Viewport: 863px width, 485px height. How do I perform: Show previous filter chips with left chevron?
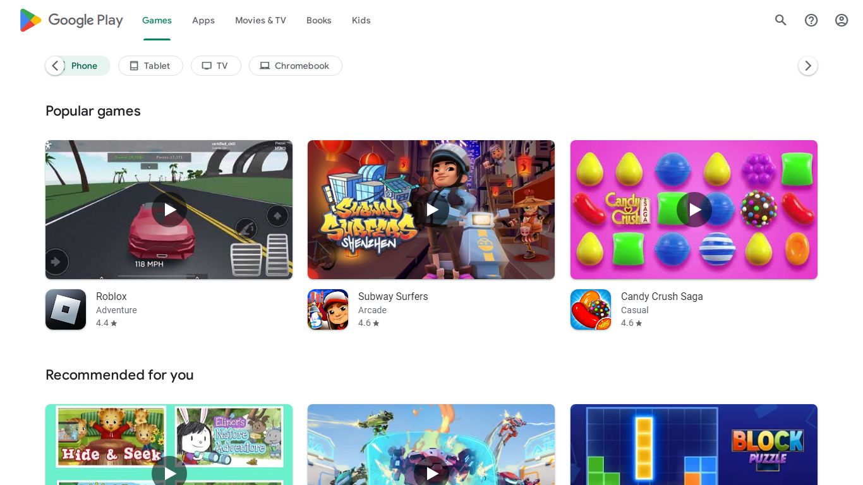tap(55, 66)
